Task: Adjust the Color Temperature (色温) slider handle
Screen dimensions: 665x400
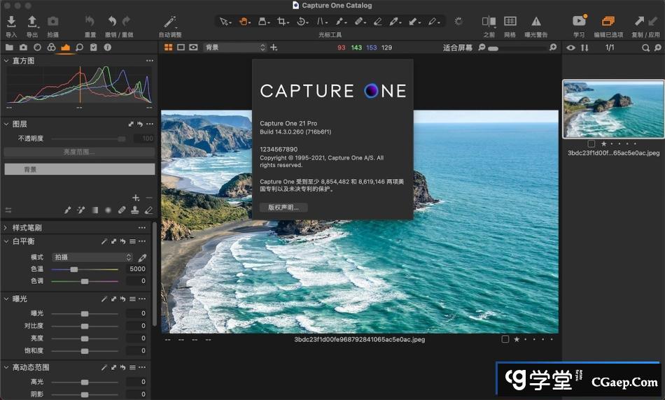Action: click(73, 269)
